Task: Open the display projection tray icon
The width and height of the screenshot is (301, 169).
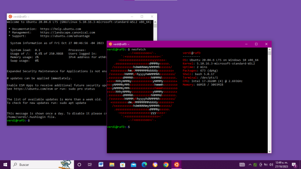Action: (x=260, y=165)
